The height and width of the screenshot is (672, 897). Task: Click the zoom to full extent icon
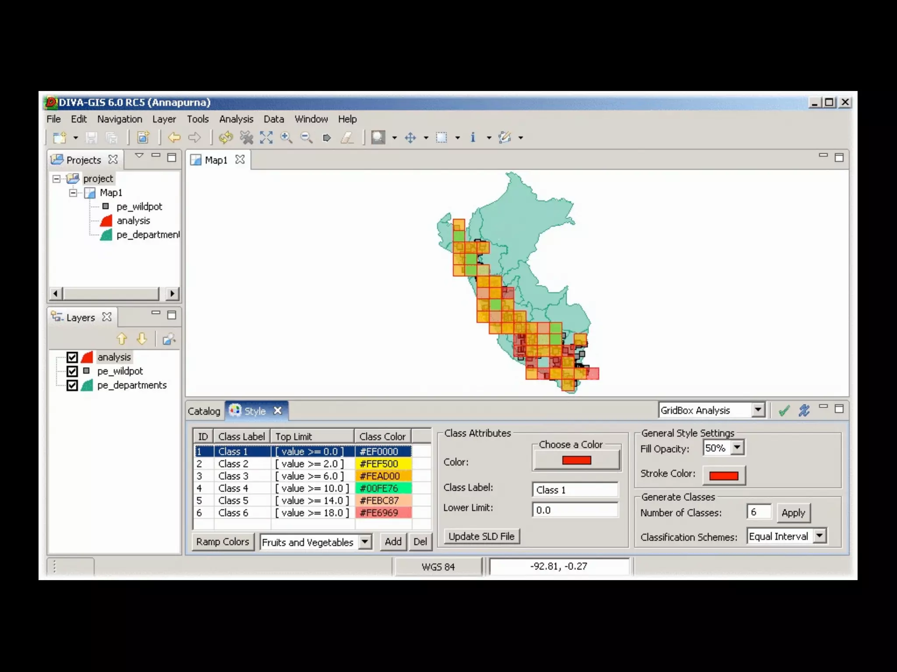click(x=266, y=137)
